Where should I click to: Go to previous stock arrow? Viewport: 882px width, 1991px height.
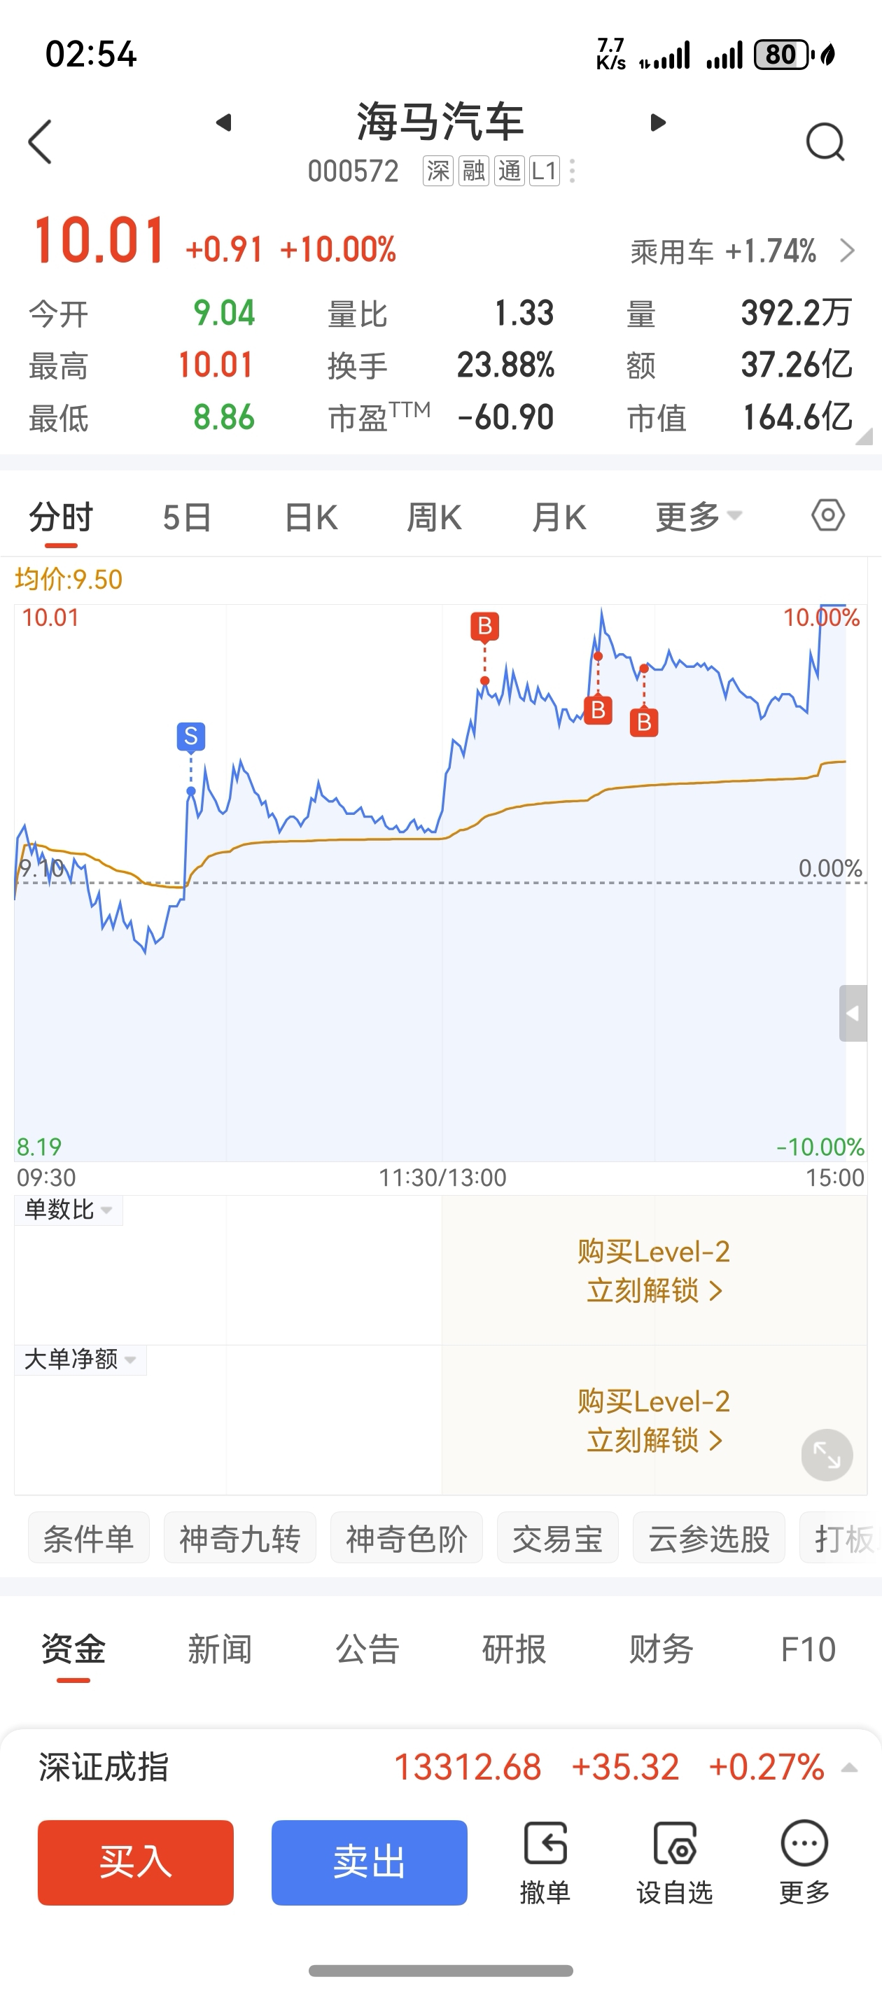pyautogui.click(x=223, y=123)
